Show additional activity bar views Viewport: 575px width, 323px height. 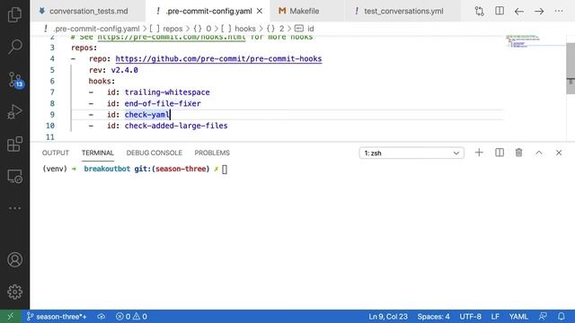click(x=14, y=208)
